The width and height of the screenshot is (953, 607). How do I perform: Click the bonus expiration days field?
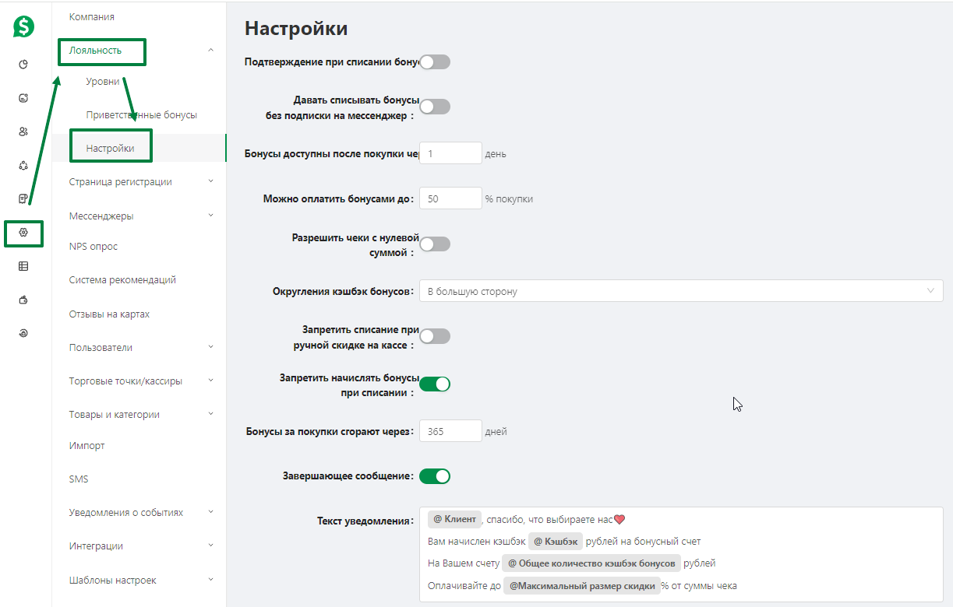pos(451,431)
